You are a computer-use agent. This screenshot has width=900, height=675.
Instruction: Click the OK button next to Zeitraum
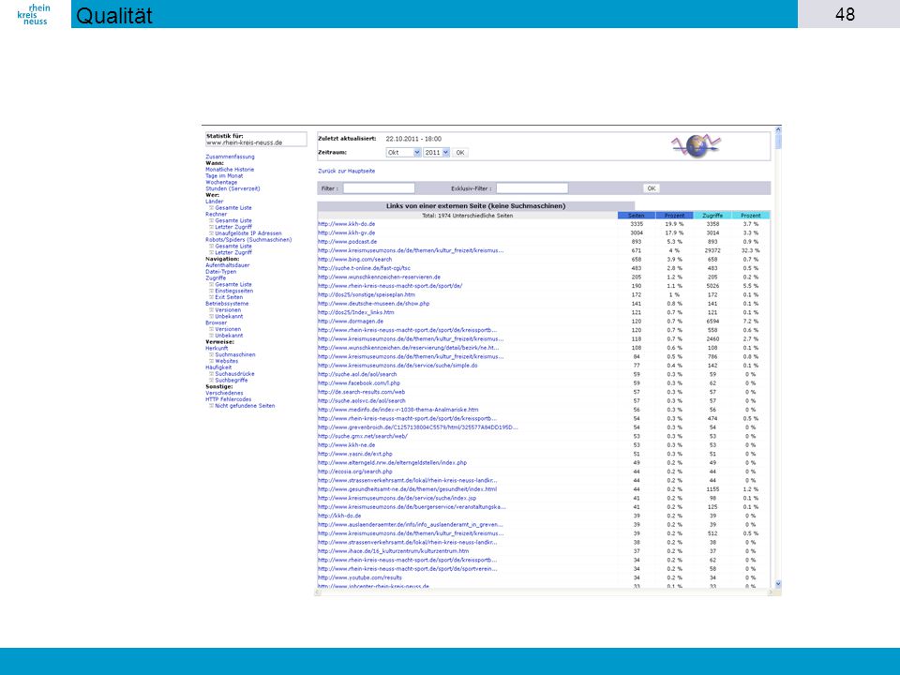(x=459, y=153)
